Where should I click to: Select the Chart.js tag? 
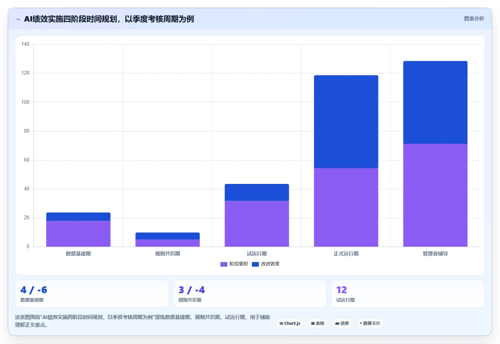click(x=290, y=323)
